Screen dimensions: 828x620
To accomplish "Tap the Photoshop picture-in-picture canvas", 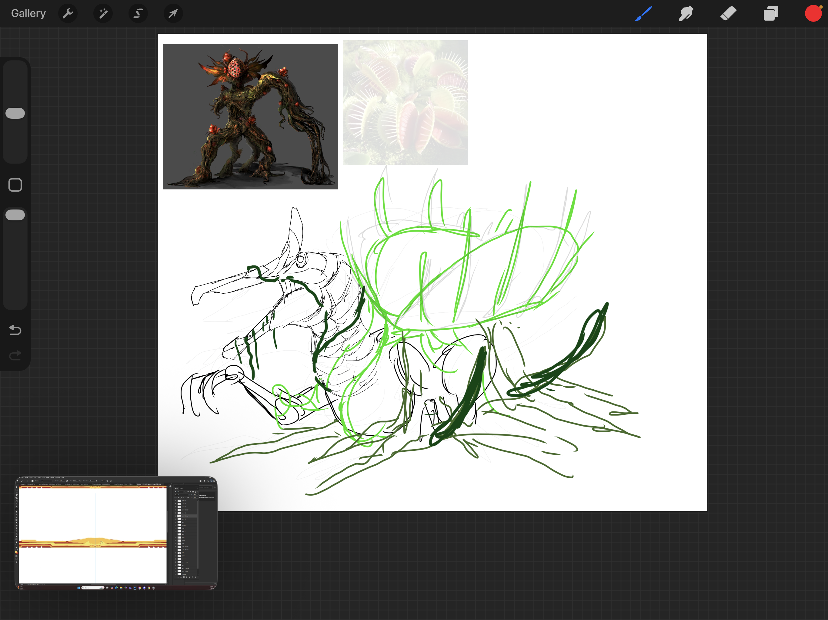I will click(93, 535).
